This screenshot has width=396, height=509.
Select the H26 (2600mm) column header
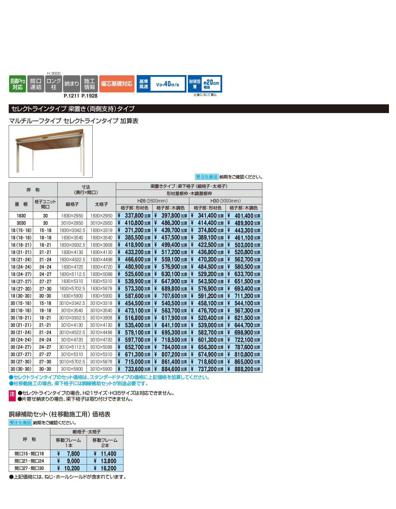152,201
